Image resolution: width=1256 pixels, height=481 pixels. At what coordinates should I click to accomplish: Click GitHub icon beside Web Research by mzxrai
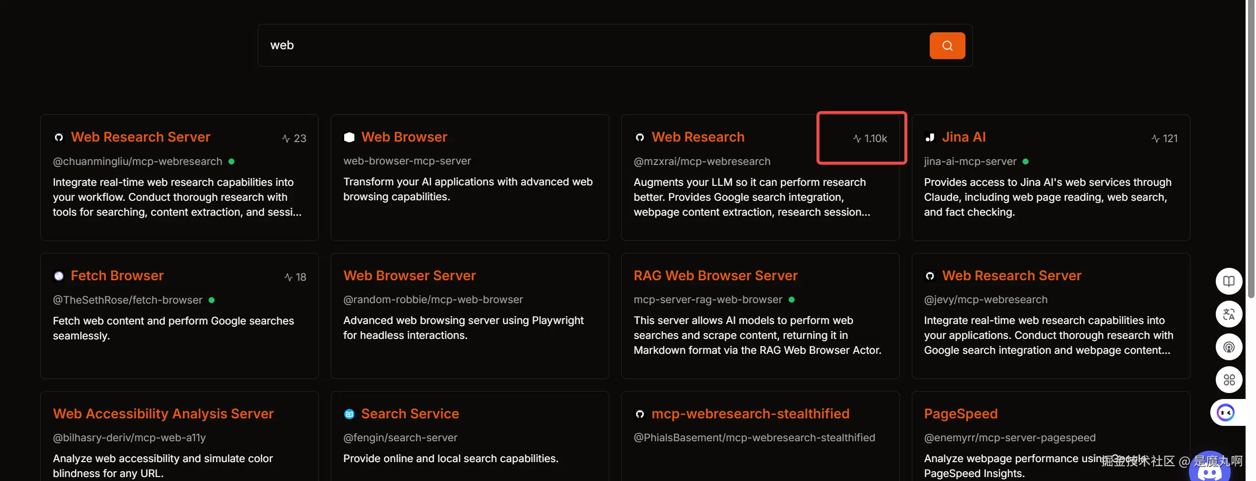(640, 137)
